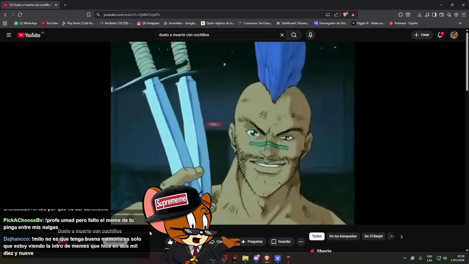Viewport: 469px width, 264px height.
Task: Click the magnifier search button
Action: [294, 35]
